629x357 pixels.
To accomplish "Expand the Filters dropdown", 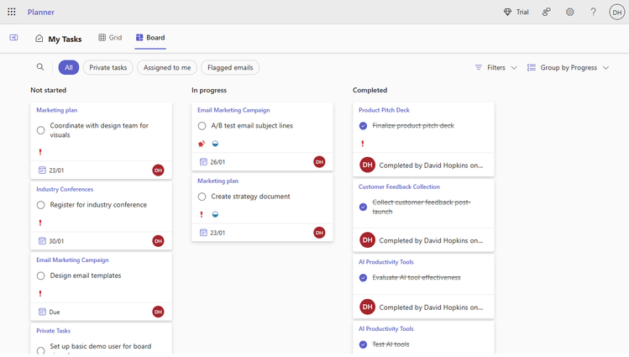I will click(x=496, y=67).
